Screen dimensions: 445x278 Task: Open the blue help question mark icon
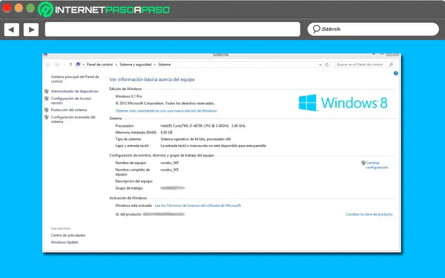pos(396,73)
